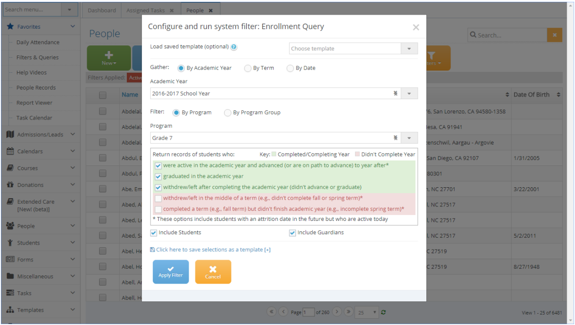Clear the Program field with the X icon

pos(395,138)
